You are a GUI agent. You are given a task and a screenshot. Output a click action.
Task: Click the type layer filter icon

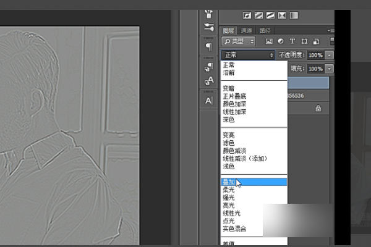[x=292, y=41]
